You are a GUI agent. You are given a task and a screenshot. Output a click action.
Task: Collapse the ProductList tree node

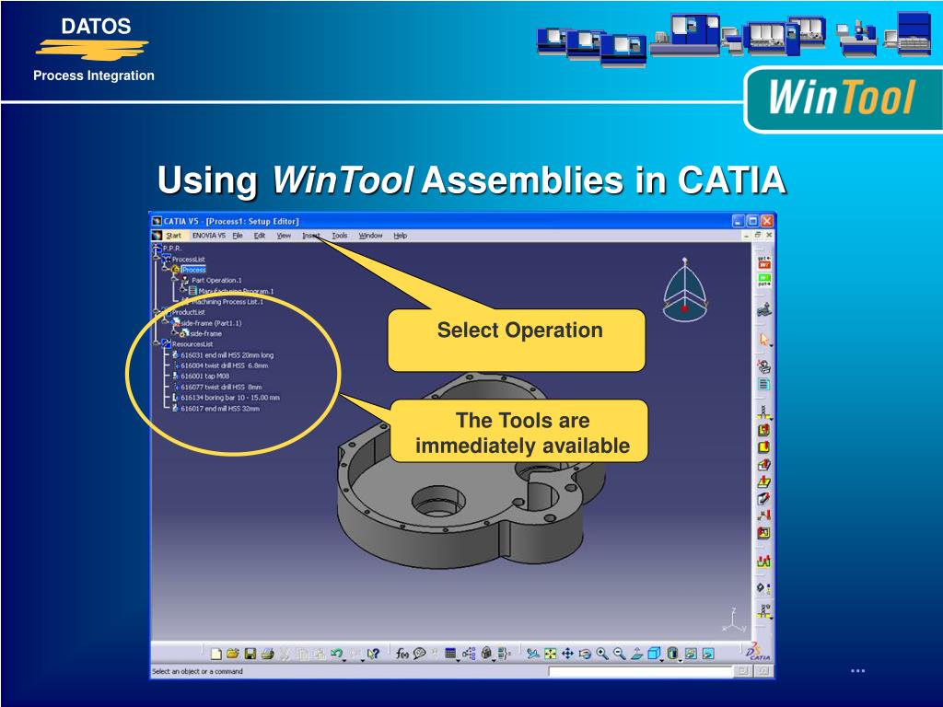(x=156, y=311)
